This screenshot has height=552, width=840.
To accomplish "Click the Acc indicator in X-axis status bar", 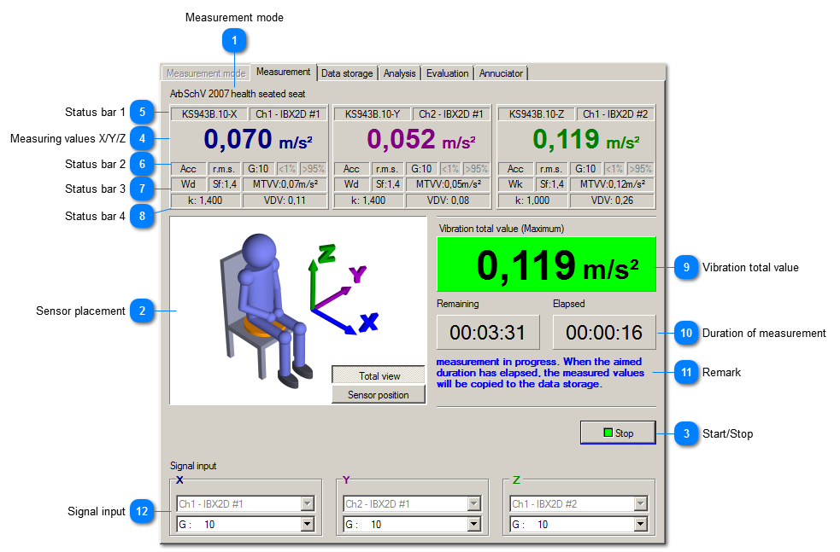I will 188,168.
